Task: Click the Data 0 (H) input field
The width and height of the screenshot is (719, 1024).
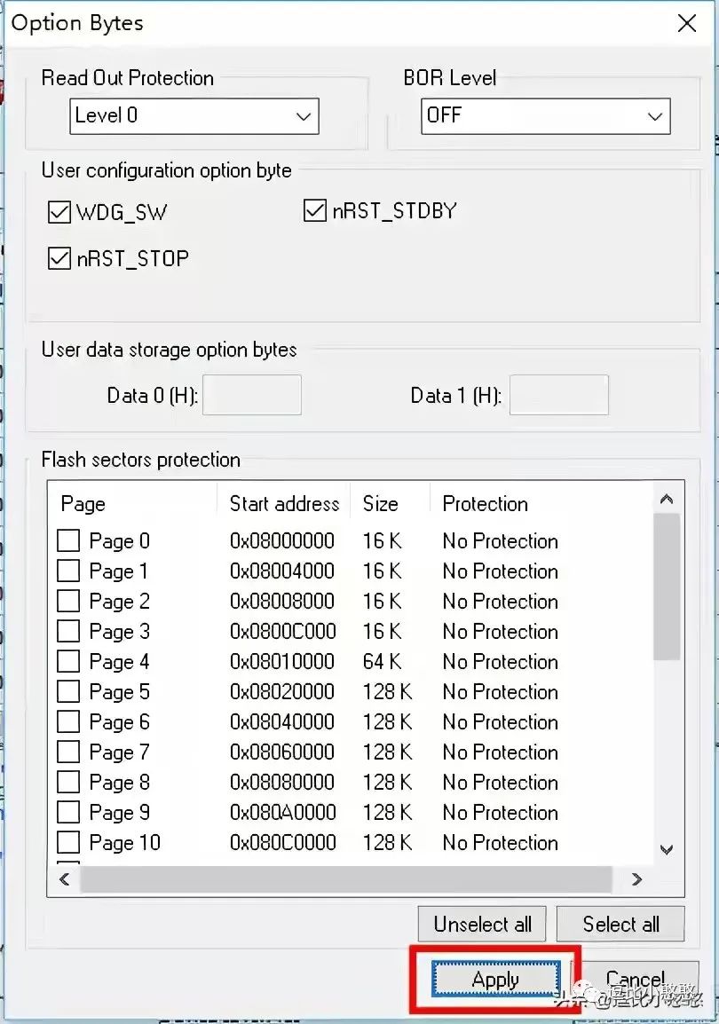Action: point(252,396)
